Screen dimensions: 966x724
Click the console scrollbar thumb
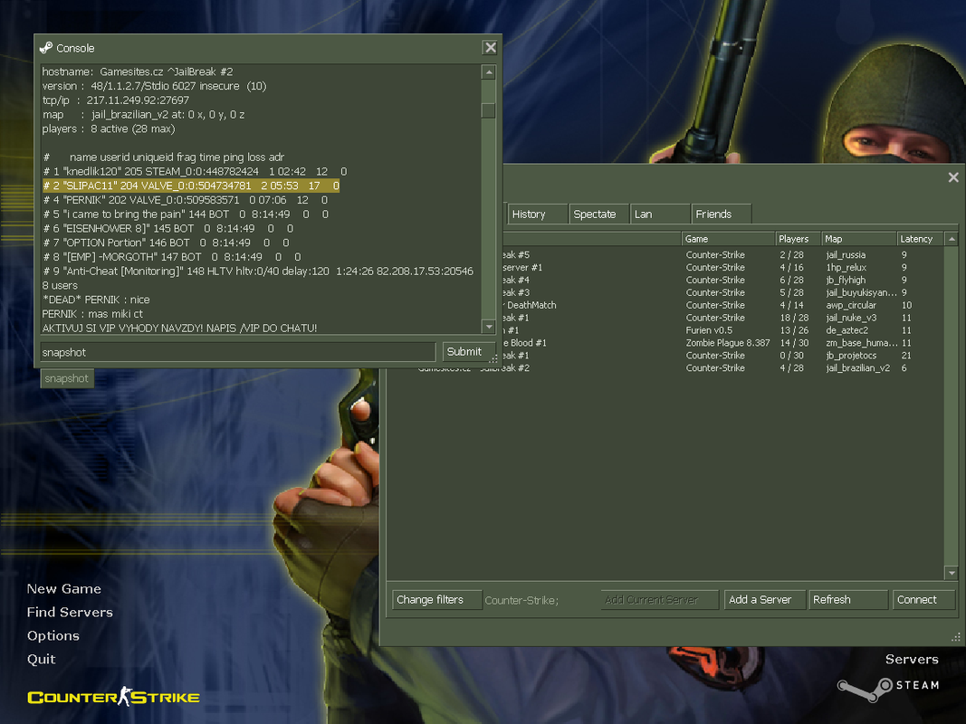[489, 110]
